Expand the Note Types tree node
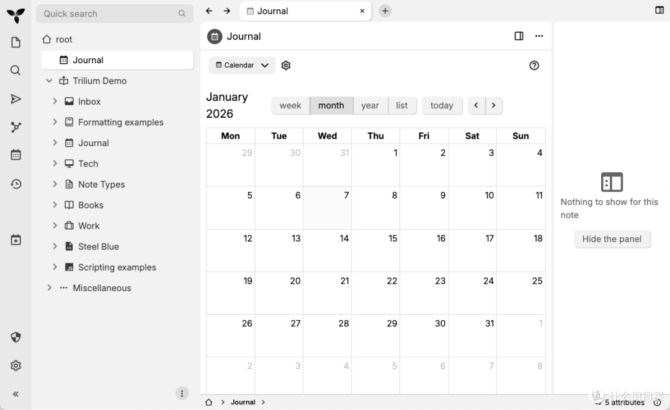670x410 pixels. [55, 184]
